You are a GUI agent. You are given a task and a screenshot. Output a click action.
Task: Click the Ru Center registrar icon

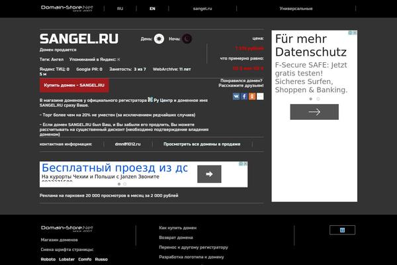tap(150, 99)
